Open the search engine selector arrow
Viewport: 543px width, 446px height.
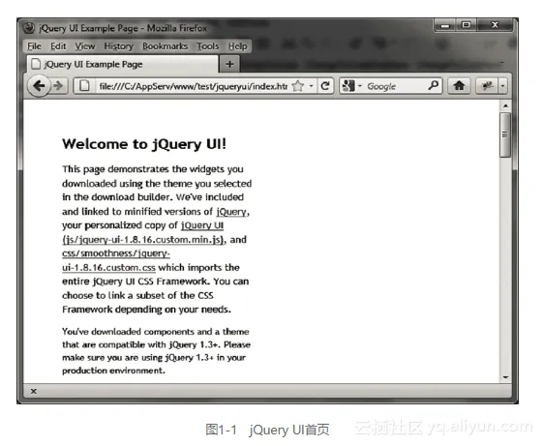(359, 85)
